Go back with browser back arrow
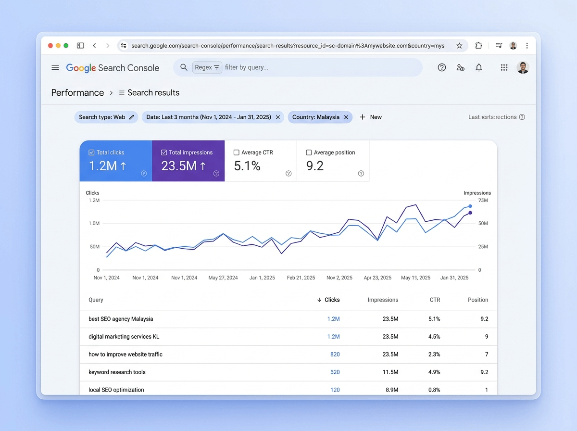 pos(95,46)
